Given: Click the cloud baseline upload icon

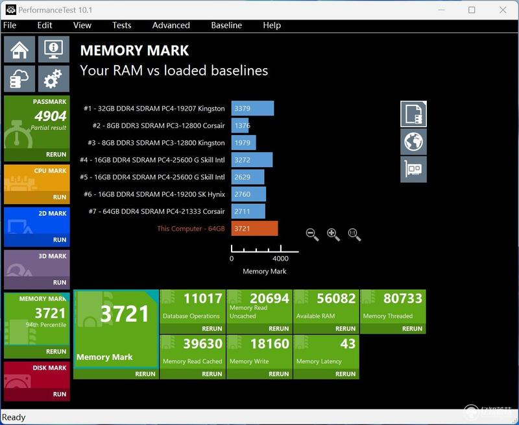Looking at the screenshot, I should click(19, 79).
